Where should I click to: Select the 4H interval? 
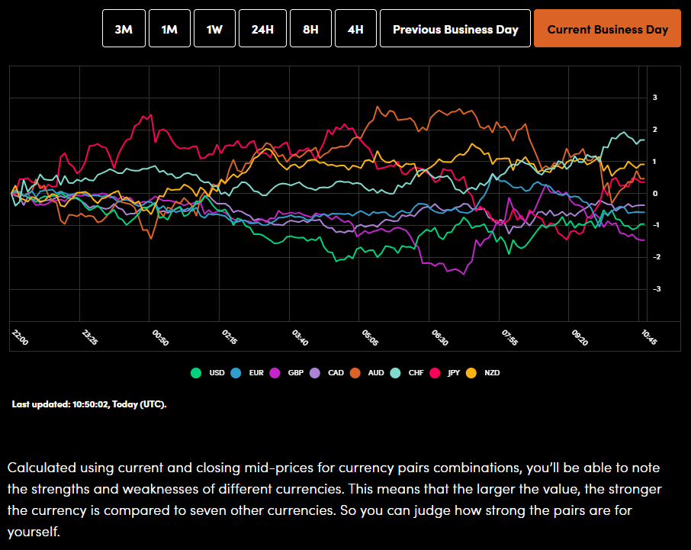[355, 28]
